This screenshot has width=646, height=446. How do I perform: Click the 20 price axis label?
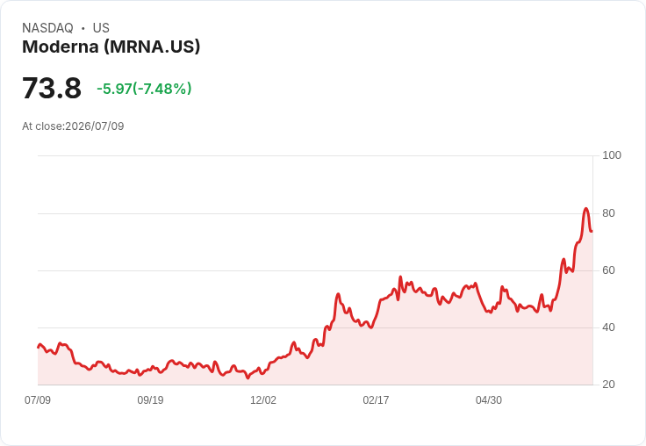[608, 385]
